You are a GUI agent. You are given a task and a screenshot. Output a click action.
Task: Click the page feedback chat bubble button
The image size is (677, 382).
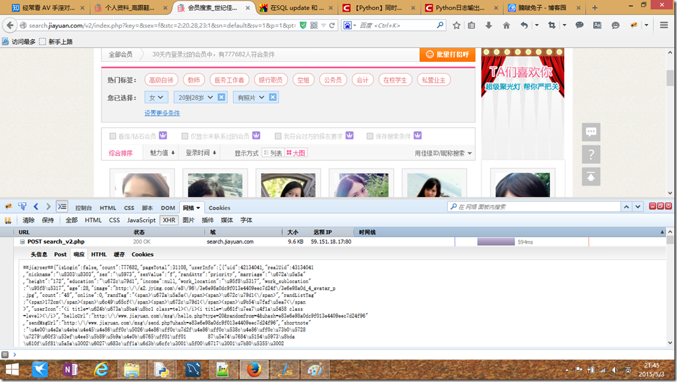coord(591,132)
